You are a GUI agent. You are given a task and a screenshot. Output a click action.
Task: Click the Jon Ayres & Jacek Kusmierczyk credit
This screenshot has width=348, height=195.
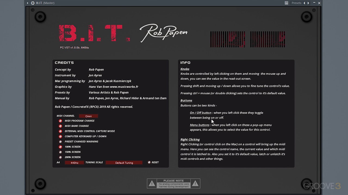110,81
